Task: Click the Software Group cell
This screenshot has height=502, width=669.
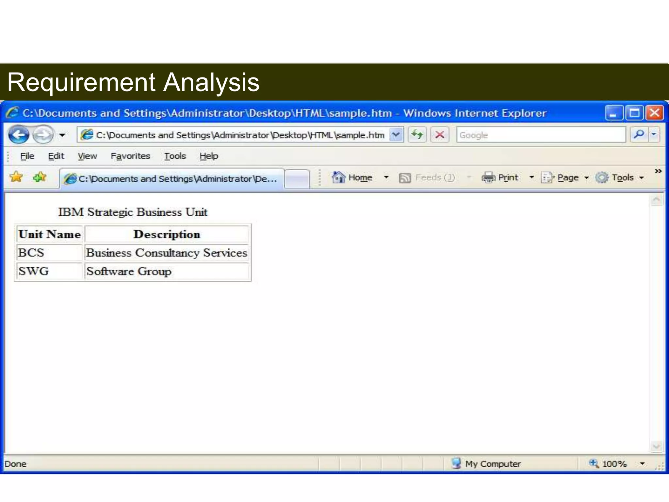Action: tap(167, 271)
